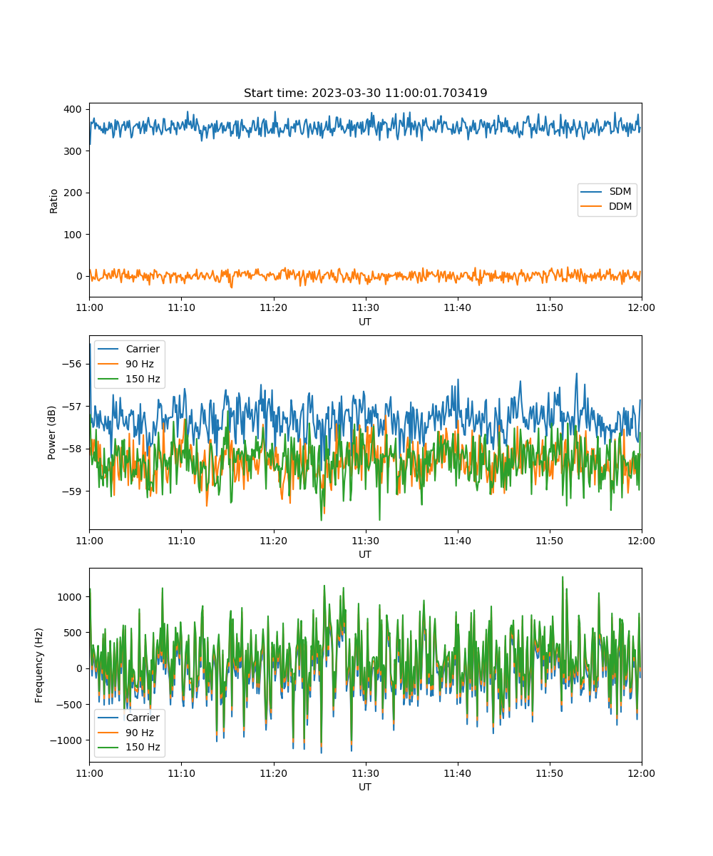Viewport: 713px width, 856px height.
Task: Click the UT label under the Frequency plot
Action: pos(365,787)
